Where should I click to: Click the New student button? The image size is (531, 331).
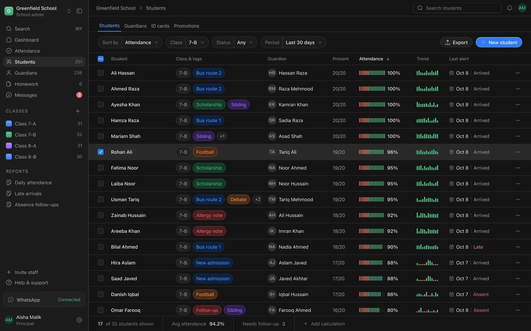[x=499, y=42]
